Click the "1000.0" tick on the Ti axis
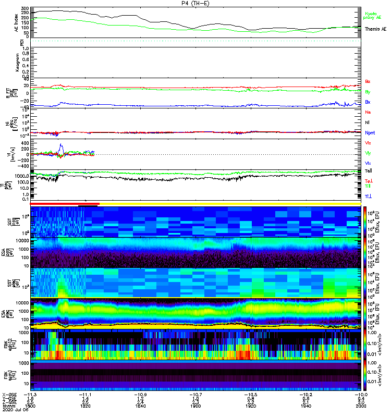 click(22, 176)
